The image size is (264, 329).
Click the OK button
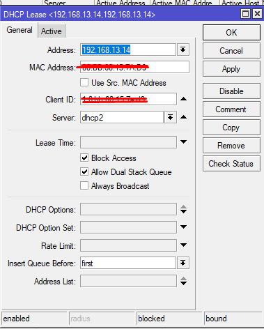[x=231, y=33]
